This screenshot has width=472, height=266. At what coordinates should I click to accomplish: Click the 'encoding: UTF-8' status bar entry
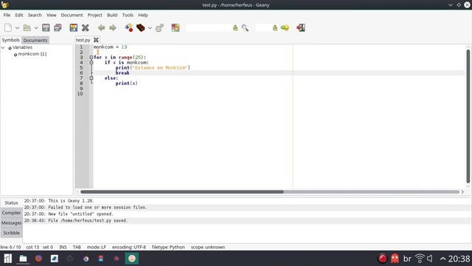(129, 247)
